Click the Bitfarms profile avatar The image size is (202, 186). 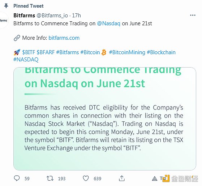pyautogui.click(x=3, y=20)
